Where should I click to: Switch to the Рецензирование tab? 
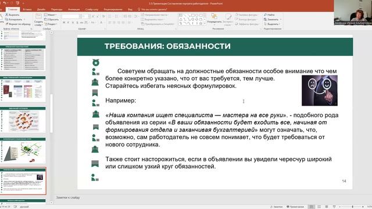point(113,9)
